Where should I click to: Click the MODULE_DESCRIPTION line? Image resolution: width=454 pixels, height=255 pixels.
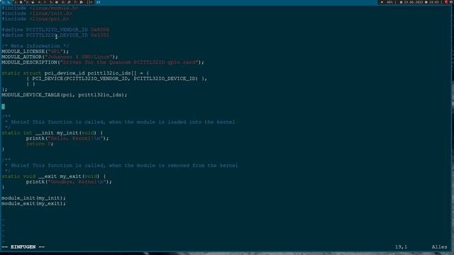(x=103, y=62)
